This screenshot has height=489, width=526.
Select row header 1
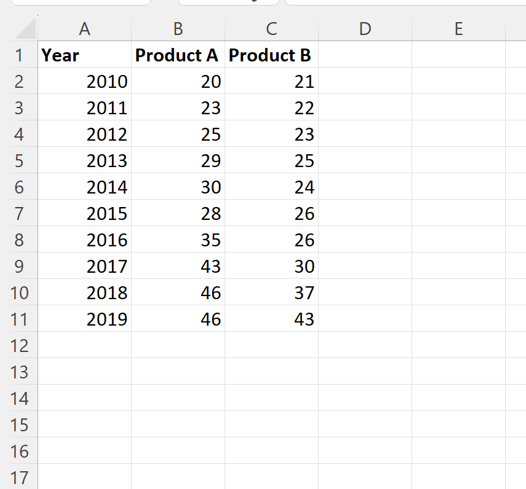[19, 55]
